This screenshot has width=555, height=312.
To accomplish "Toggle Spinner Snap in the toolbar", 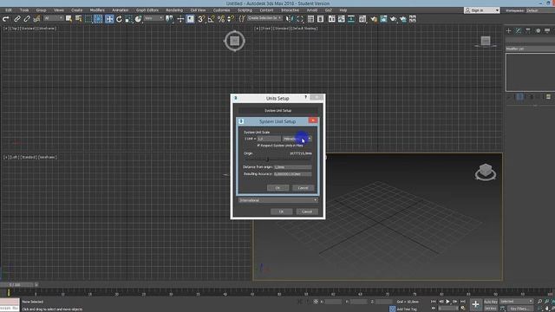I will point(231,19).
